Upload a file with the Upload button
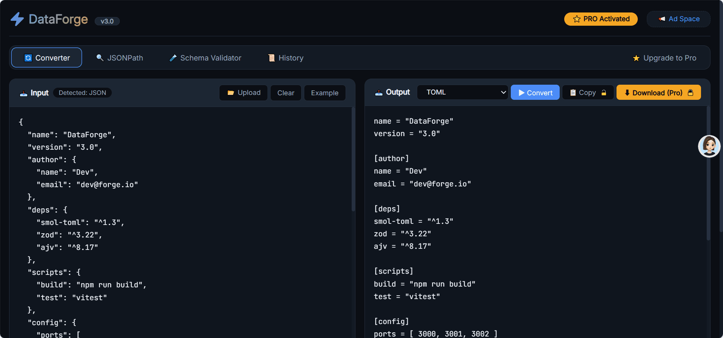The image size is (723, 338). (244, 93)
